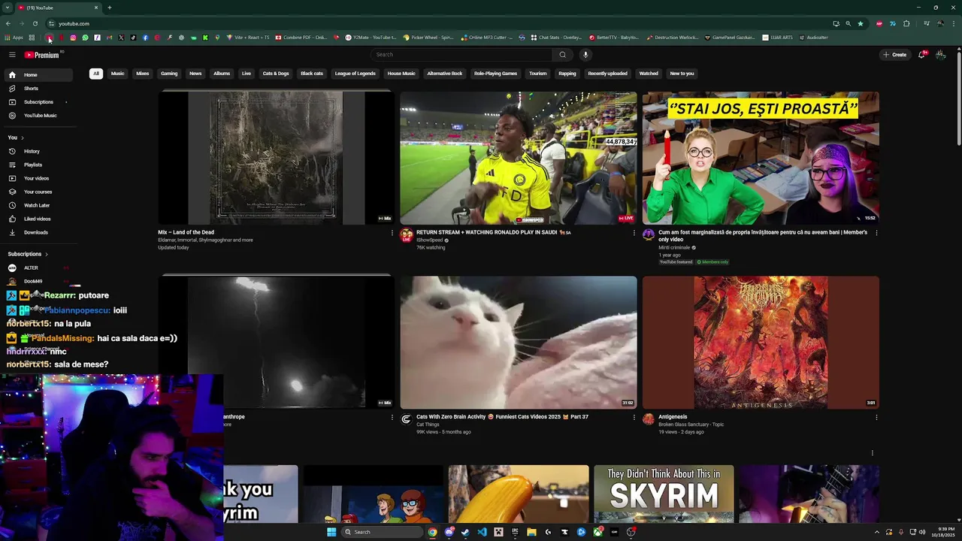Open the Picker Wheel bookmark
The width and height of the screenshot is (962, 541).
point(428,38)
